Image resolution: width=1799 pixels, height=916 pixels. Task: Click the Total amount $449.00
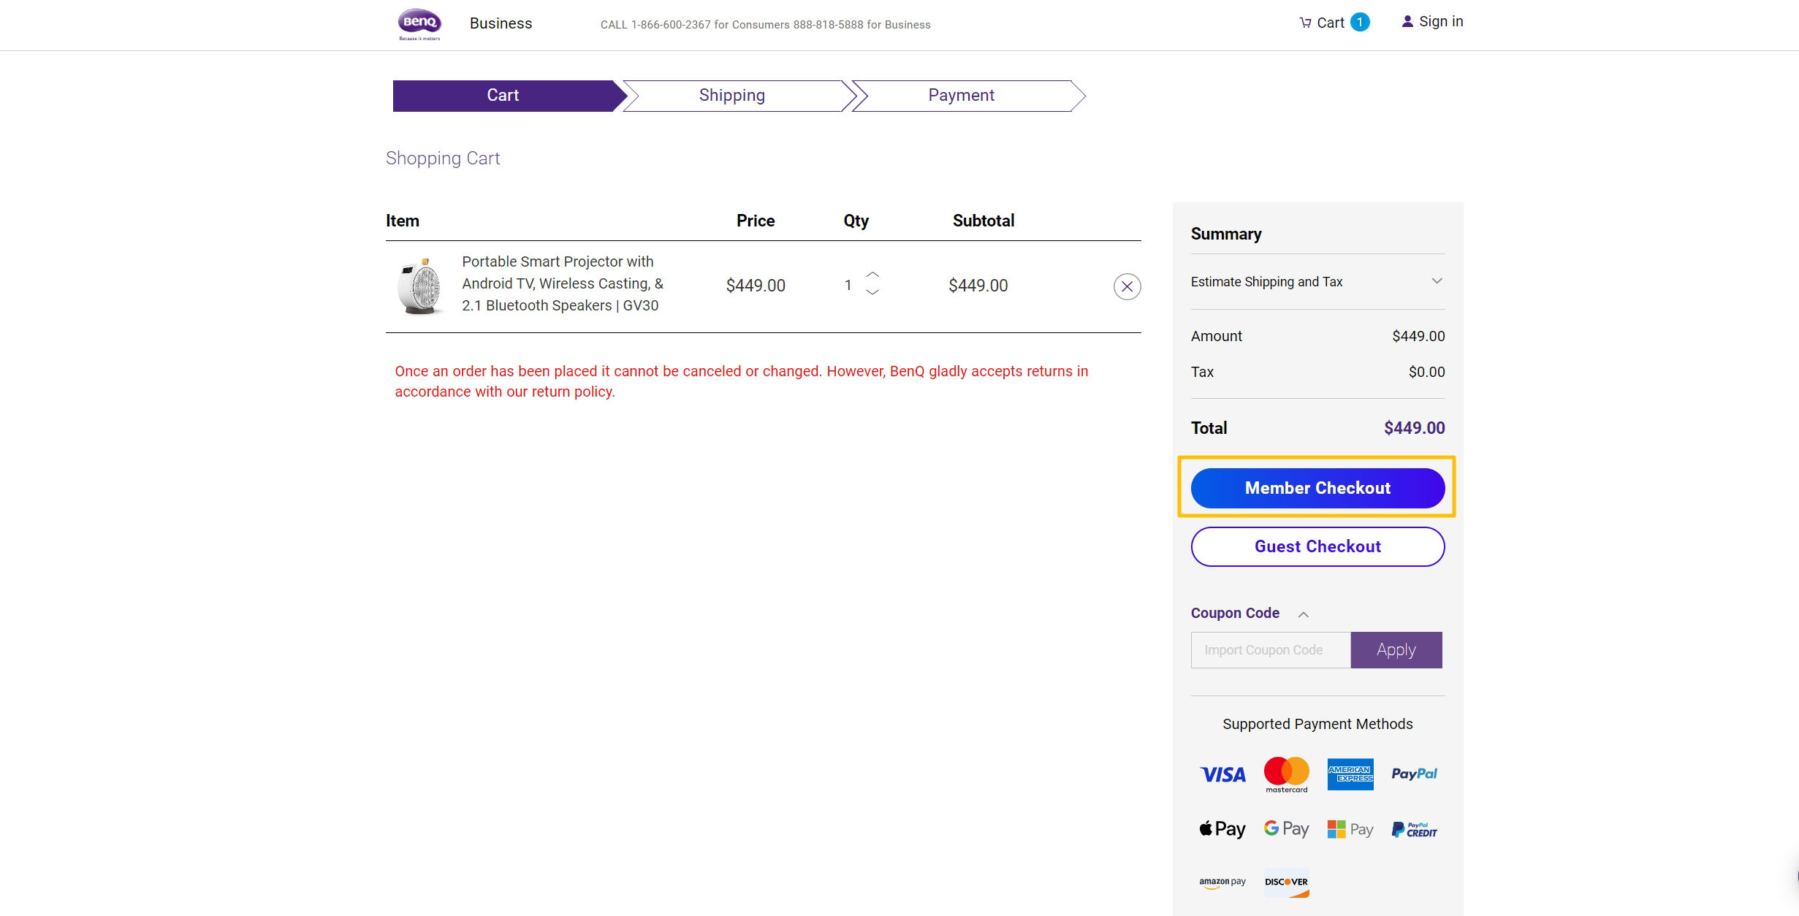pyautogui.click(x=1414, y=428)
